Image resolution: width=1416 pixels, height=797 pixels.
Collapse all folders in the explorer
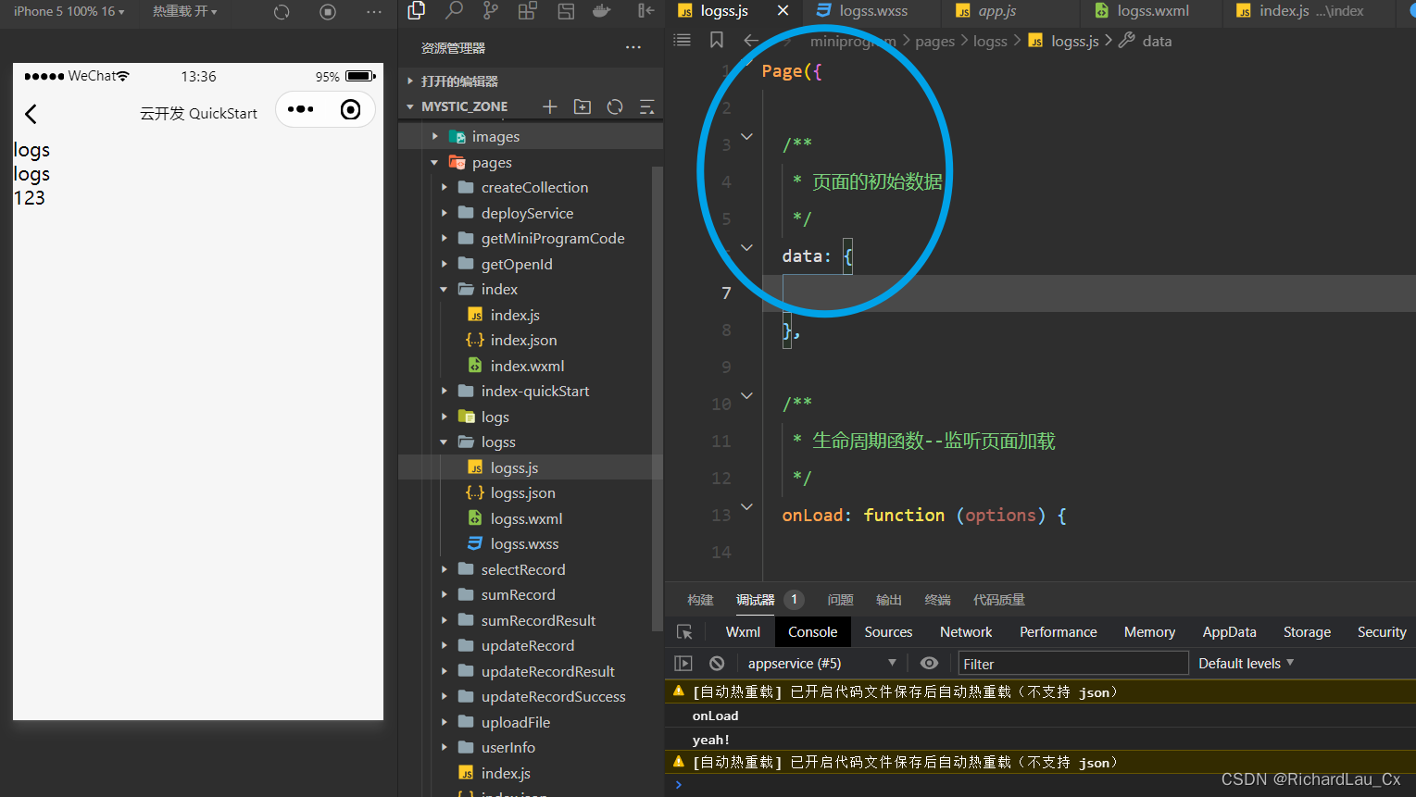coord(647,106)
